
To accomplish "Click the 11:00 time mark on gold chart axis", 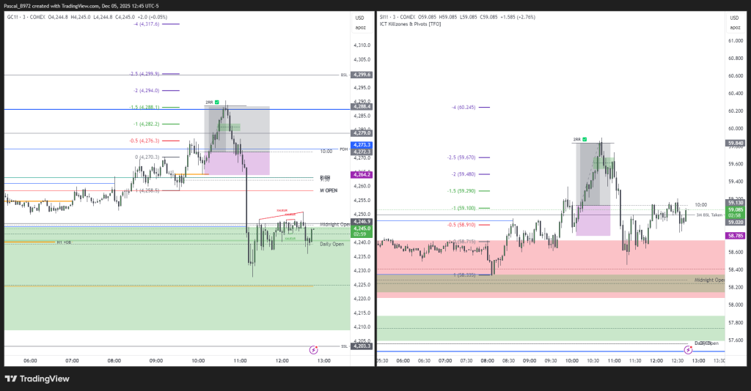I will point(240,360).
